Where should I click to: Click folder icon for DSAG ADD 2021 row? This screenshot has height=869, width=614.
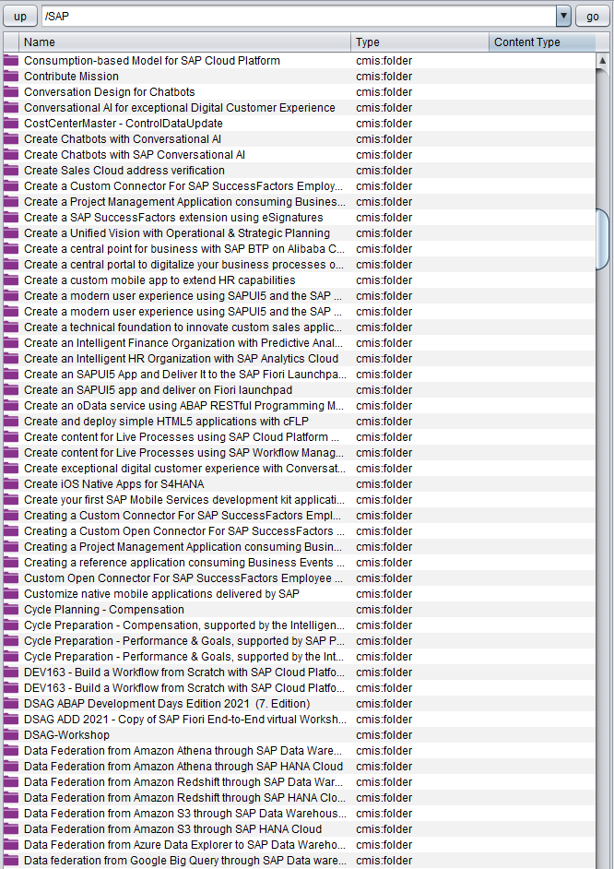(x=11, y=720)
